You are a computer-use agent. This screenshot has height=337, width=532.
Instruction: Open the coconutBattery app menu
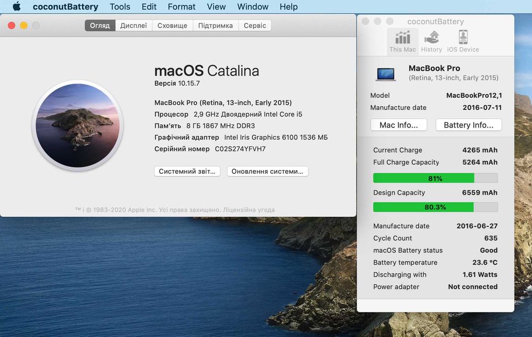[65, 7]
